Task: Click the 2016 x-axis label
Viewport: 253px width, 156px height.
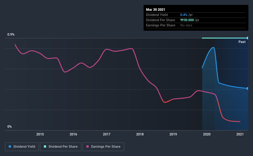Action: pyautogui.click(x=73, y=134)
